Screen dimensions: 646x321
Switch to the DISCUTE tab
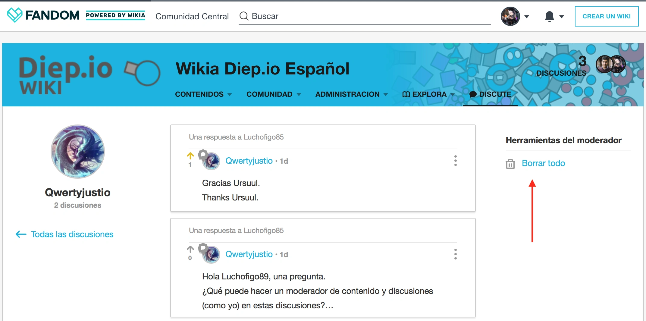(x=490, y=94)
